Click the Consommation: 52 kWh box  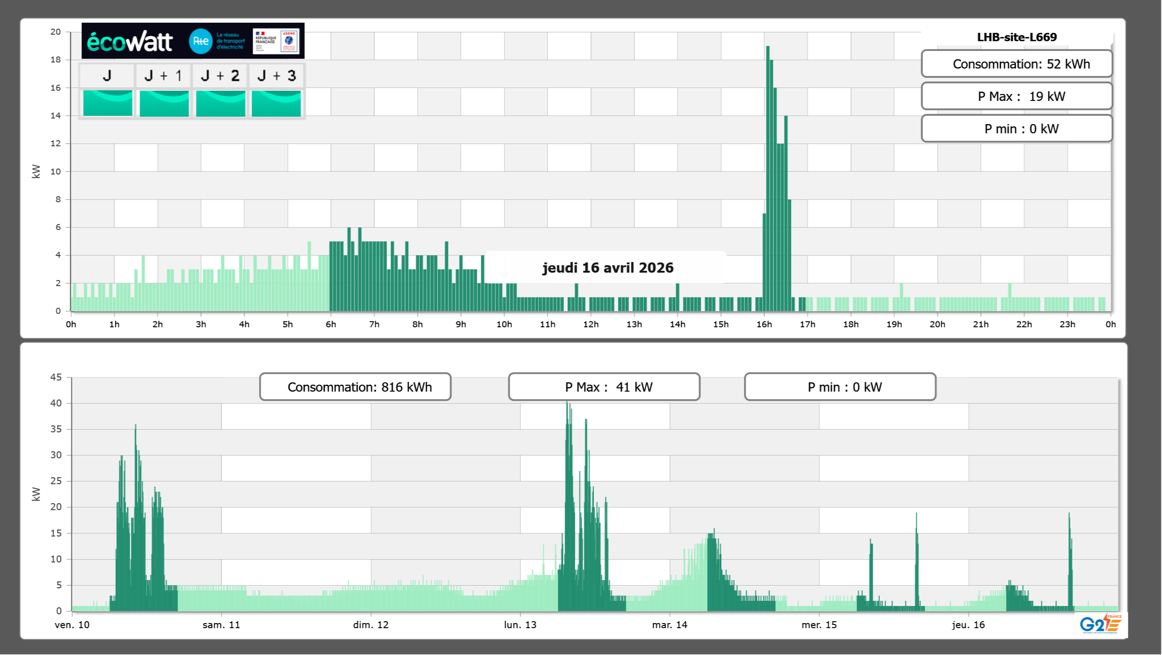pos(1016,64)
